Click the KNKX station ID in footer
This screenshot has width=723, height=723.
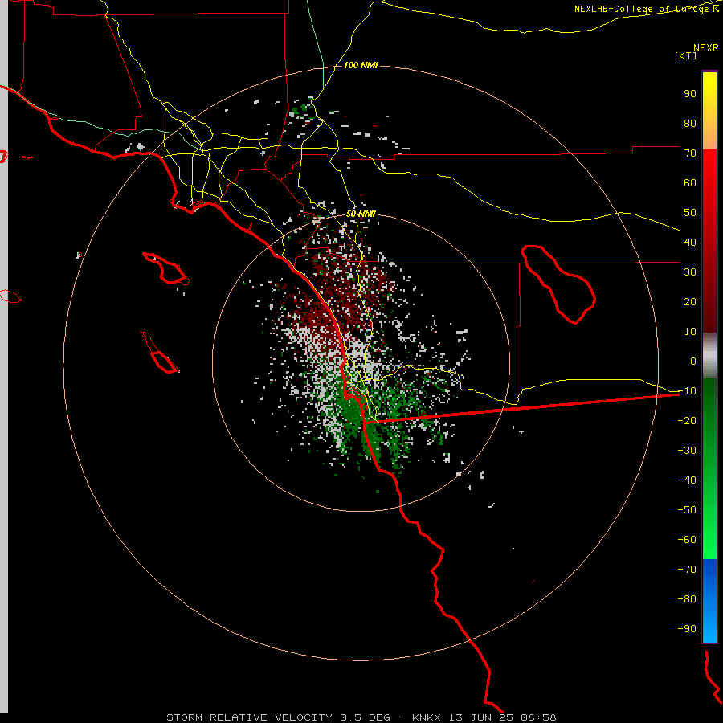pos(426,717)
